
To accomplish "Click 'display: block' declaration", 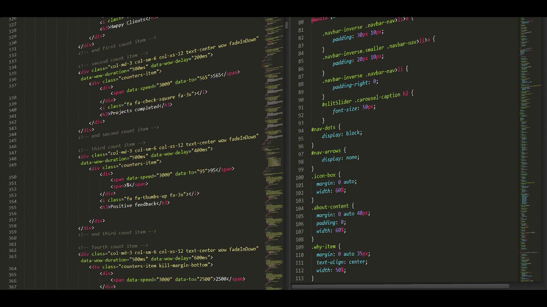I will pyautogui.click(x=342, y=134).
